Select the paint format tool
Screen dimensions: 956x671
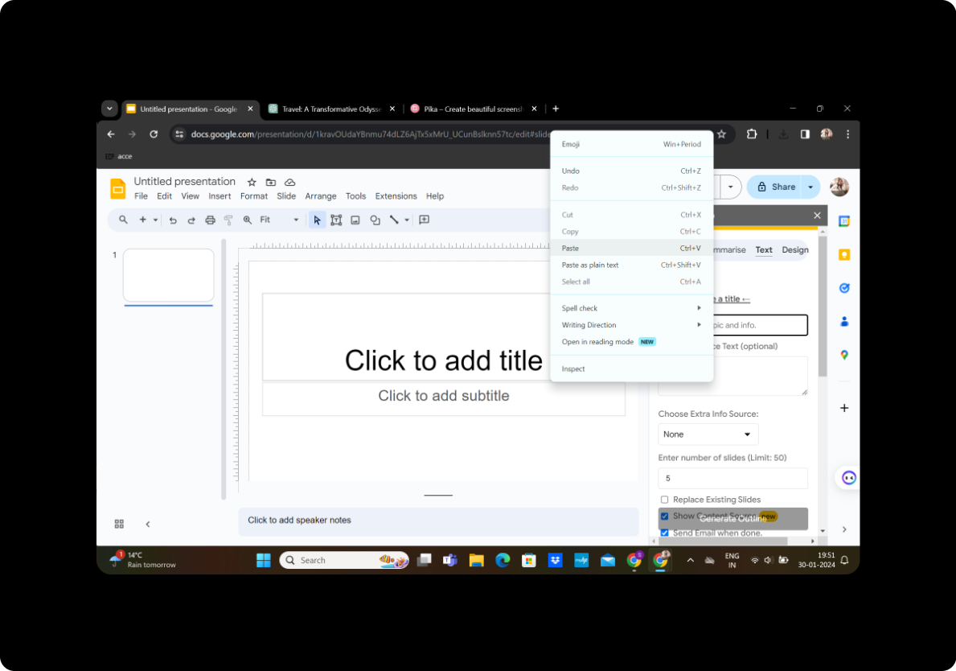pos(228,220)
